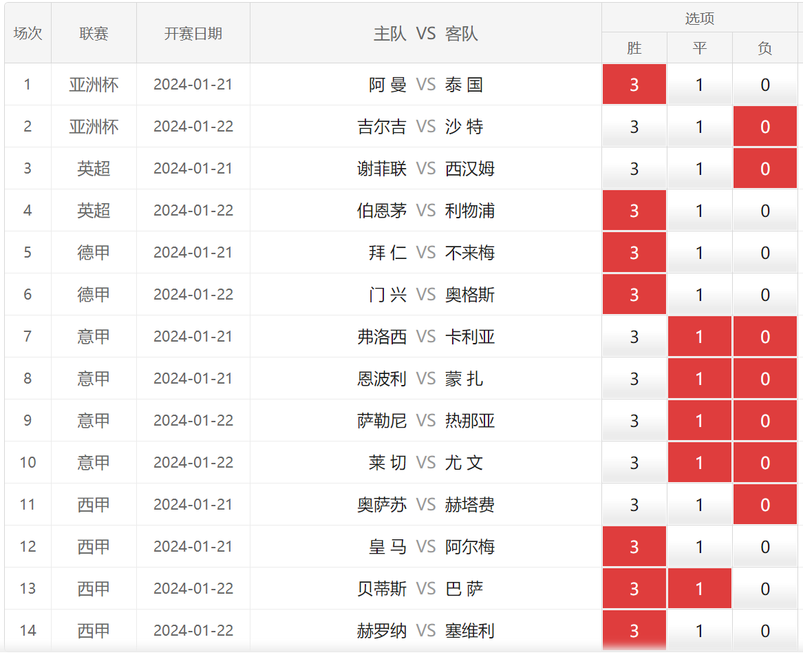
Task: Click date 2024-01-22 in row 2
Action: [x=193, y=126]
